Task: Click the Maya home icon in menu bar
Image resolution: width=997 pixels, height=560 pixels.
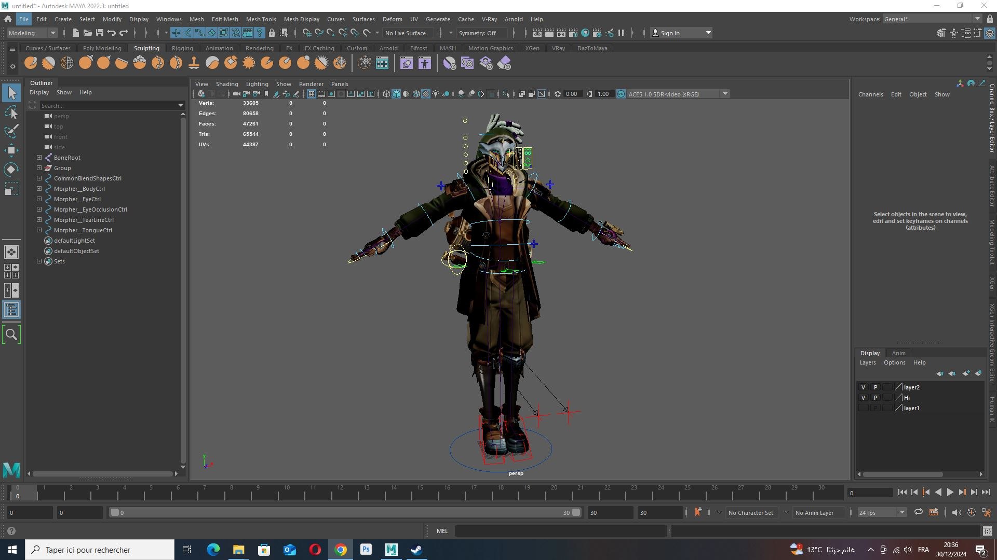Action: click(8, 19)
